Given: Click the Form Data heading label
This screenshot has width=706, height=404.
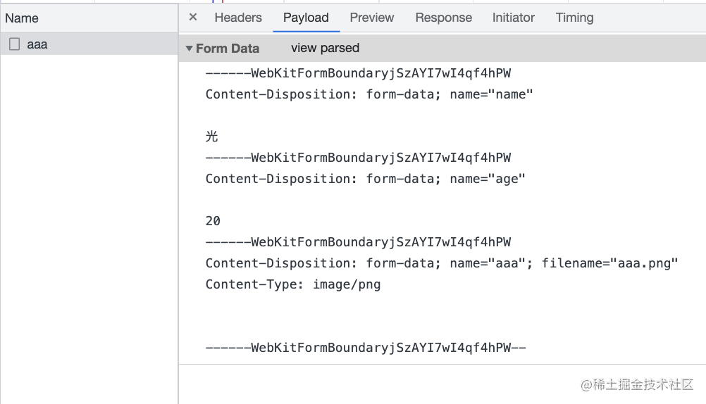Looking at the screenshot, I should pyautogui.click(x=228, y=48).
